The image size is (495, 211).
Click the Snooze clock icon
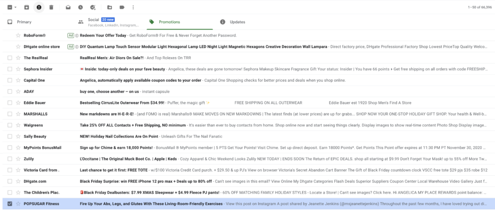tap(81, 7)
